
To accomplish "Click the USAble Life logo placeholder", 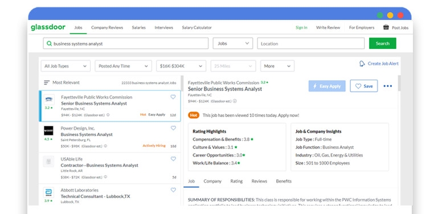I will 48,161.
